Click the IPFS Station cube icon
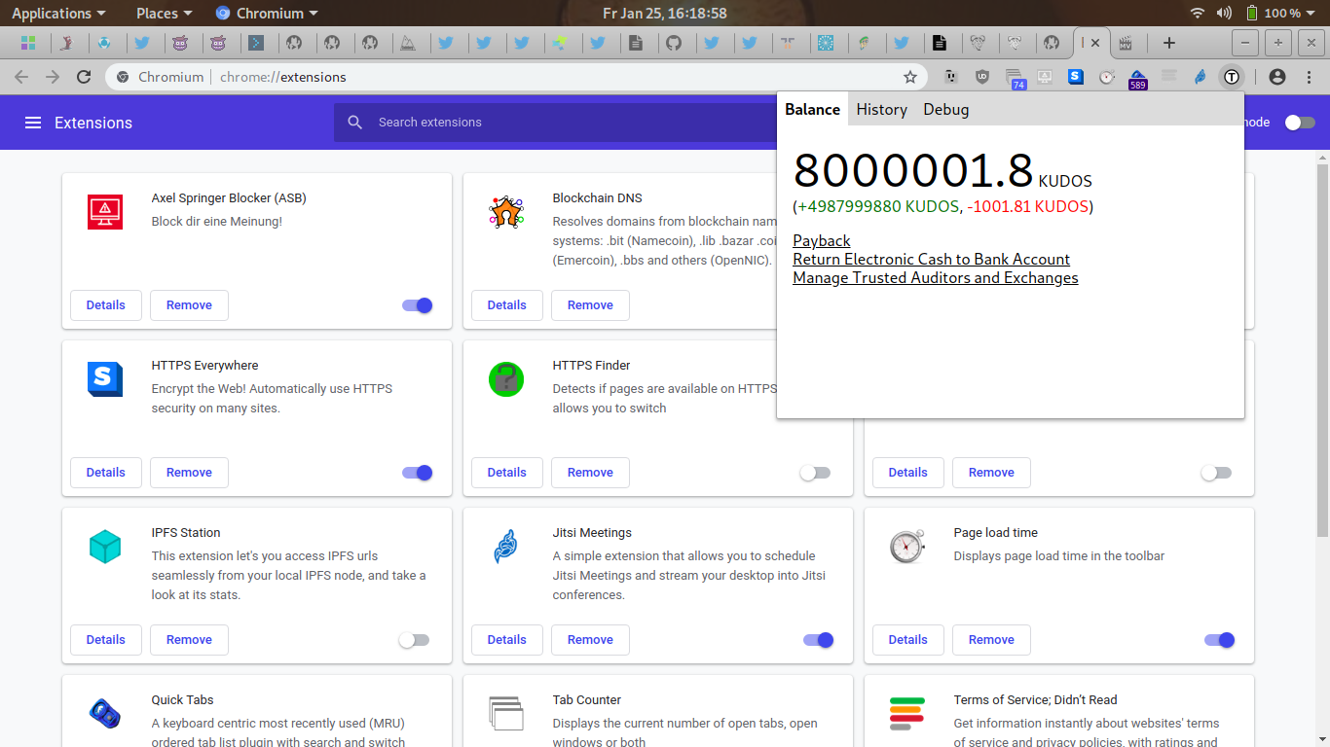This screenshot has height=747, width=1330. (105, 547)
